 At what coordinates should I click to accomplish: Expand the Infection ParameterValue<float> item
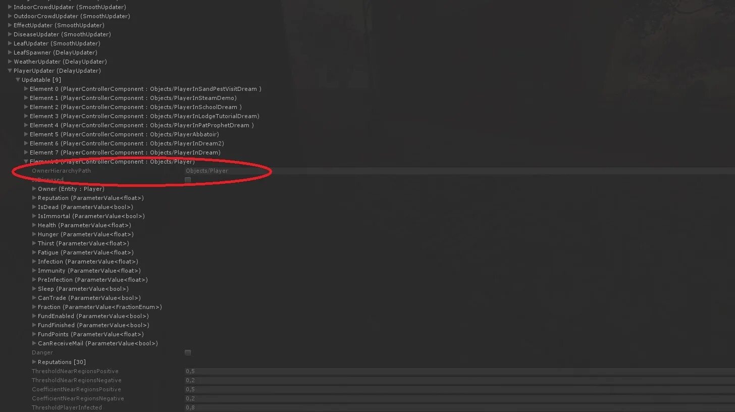[34, 262]
